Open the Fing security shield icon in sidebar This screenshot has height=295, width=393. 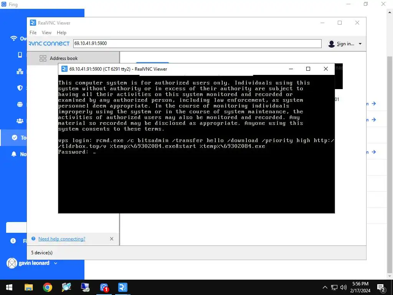[20, 88]
